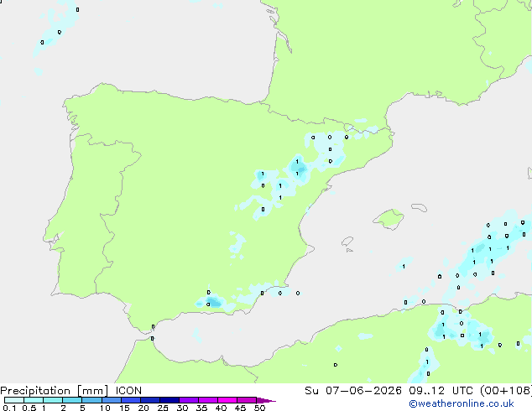This screenshot has height=411, width=532.
Task: Click the '0.1' legend scale label
Action: pos(9,408)
